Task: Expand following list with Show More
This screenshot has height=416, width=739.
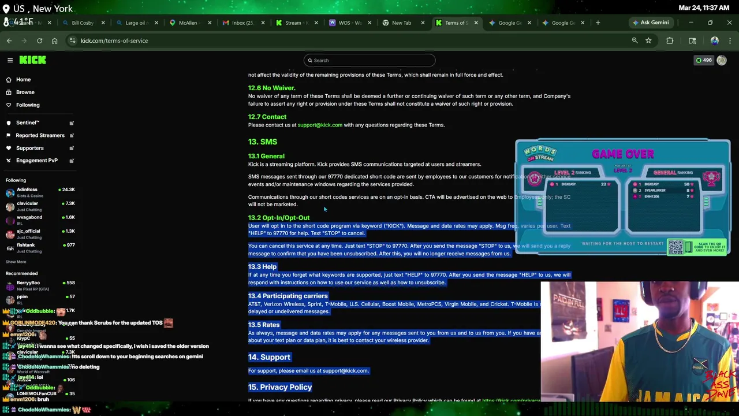Action: tap(16, 262)
